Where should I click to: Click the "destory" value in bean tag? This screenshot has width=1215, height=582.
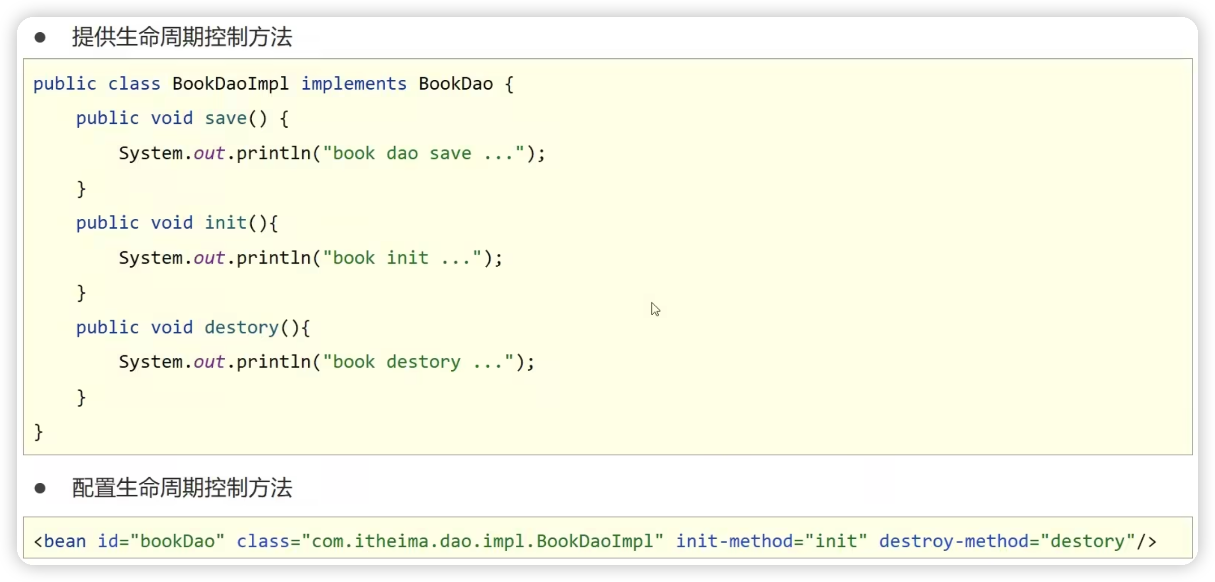pos(1088,542)
